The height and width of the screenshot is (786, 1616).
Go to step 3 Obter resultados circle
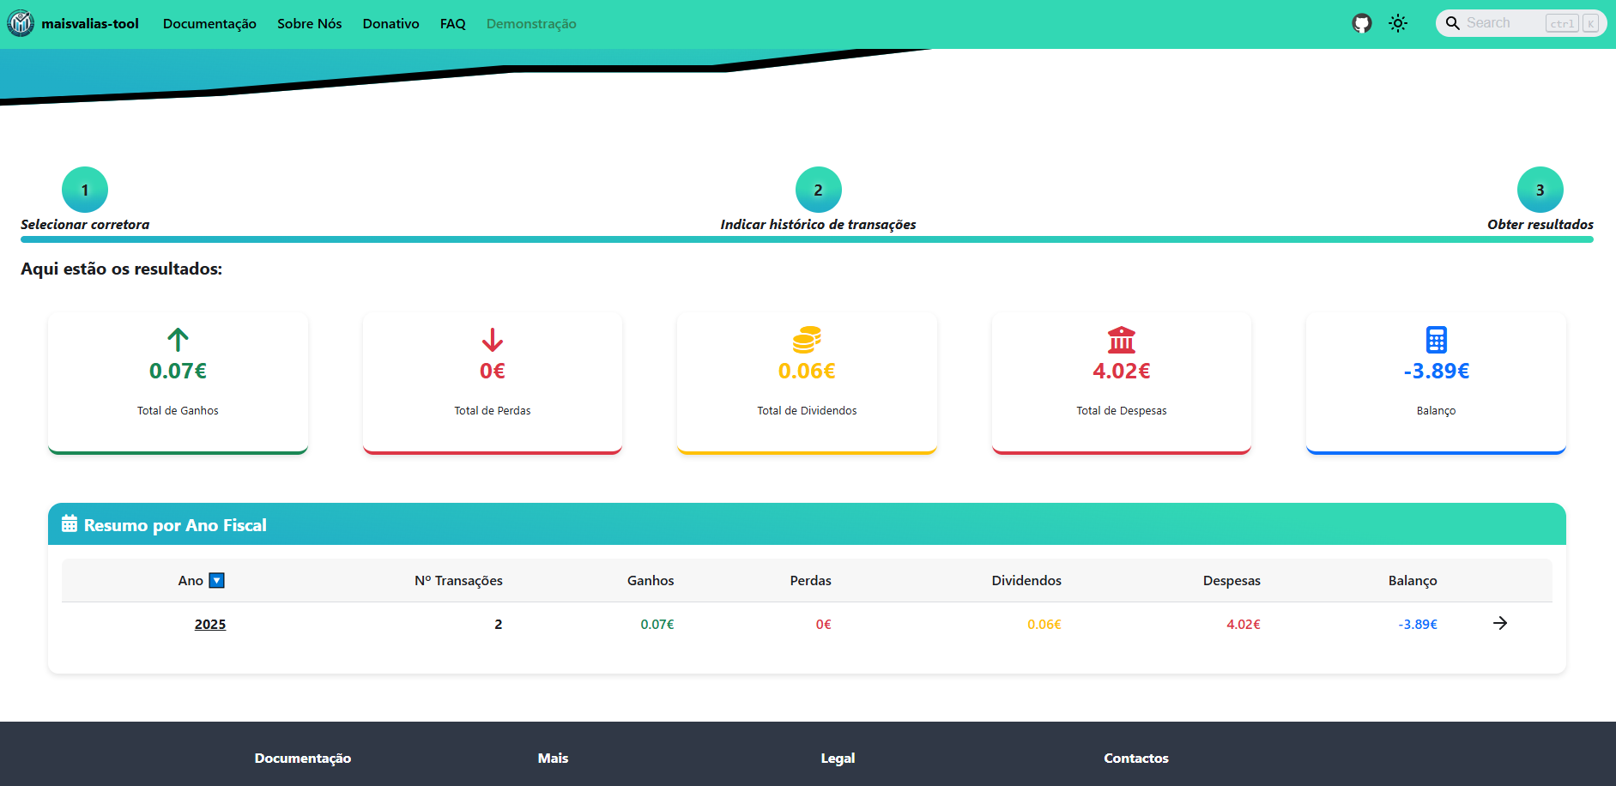point(1540,190)
